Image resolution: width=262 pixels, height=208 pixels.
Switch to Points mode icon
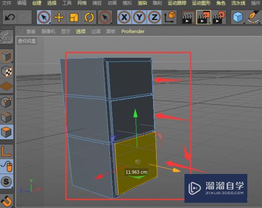[7, 102]
